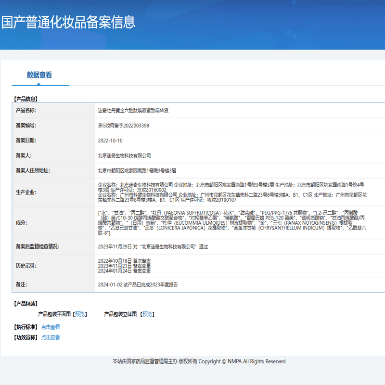
Task: Select the 备案人 value 北京迷奇生物科技有限公司
Action: click(x=124, y=155)
